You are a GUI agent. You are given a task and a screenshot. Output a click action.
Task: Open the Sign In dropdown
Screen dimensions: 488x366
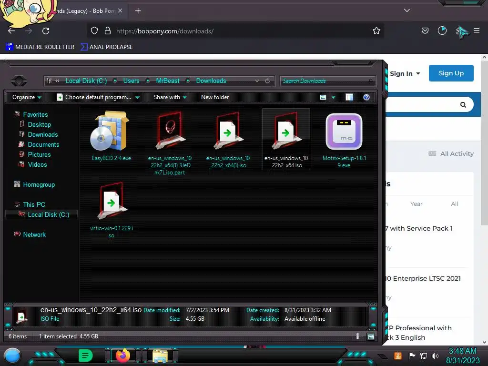click(405, 74)
